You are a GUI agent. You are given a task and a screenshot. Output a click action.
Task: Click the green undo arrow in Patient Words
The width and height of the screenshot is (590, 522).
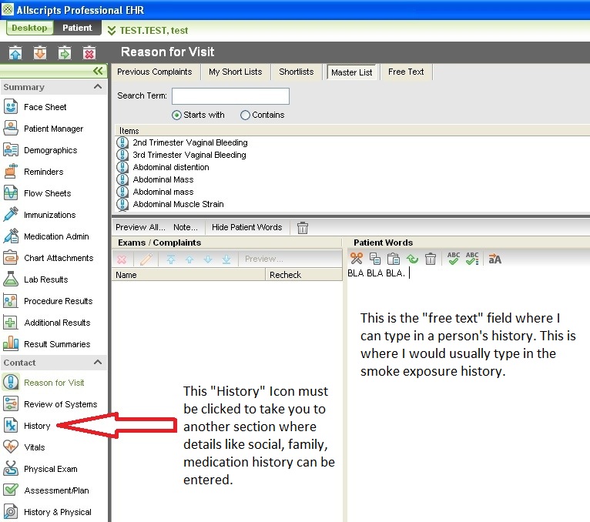412,259
